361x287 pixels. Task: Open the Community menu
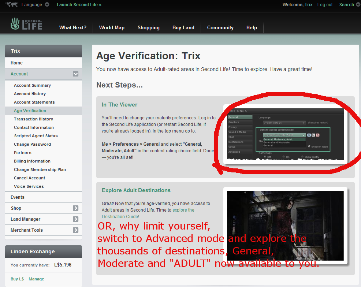click(220, 27)
